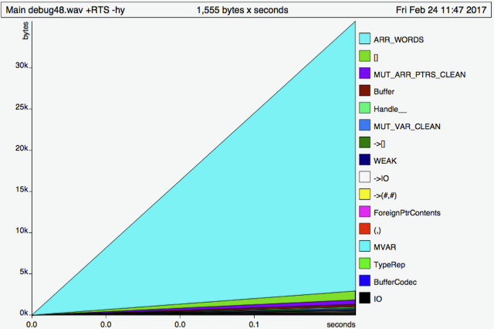This screenshot has height=329, width=494.
Task: Select the white ->IO legend swatch
Action: tap(364, 177)
